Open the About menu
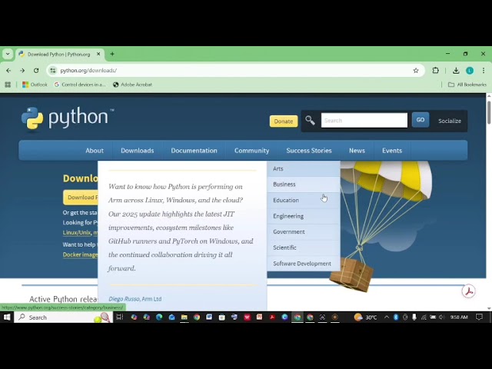The width and height of the screenshot is (492, 369). (x=95, y=151)
